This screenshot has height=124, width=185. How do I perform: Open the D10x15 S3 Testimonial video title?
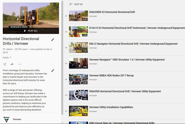(137, 28)
